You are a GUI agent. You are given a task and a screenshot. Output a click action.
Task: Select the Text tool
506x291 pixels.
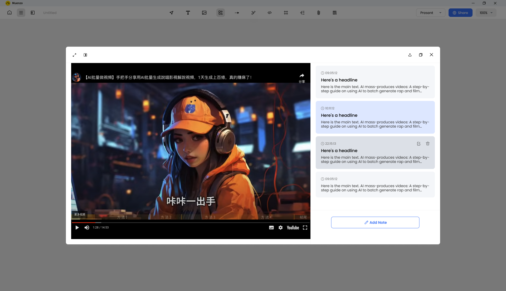[188, 13]
